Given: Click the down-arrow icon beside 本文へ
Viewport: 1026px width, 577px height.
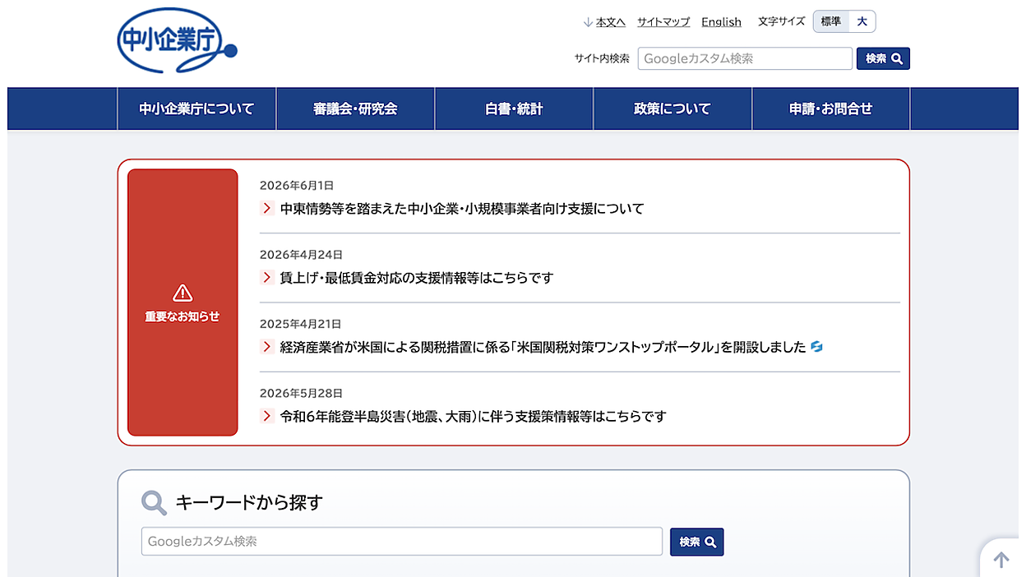Looking at the screenshot, I should [x=588, y=22].
